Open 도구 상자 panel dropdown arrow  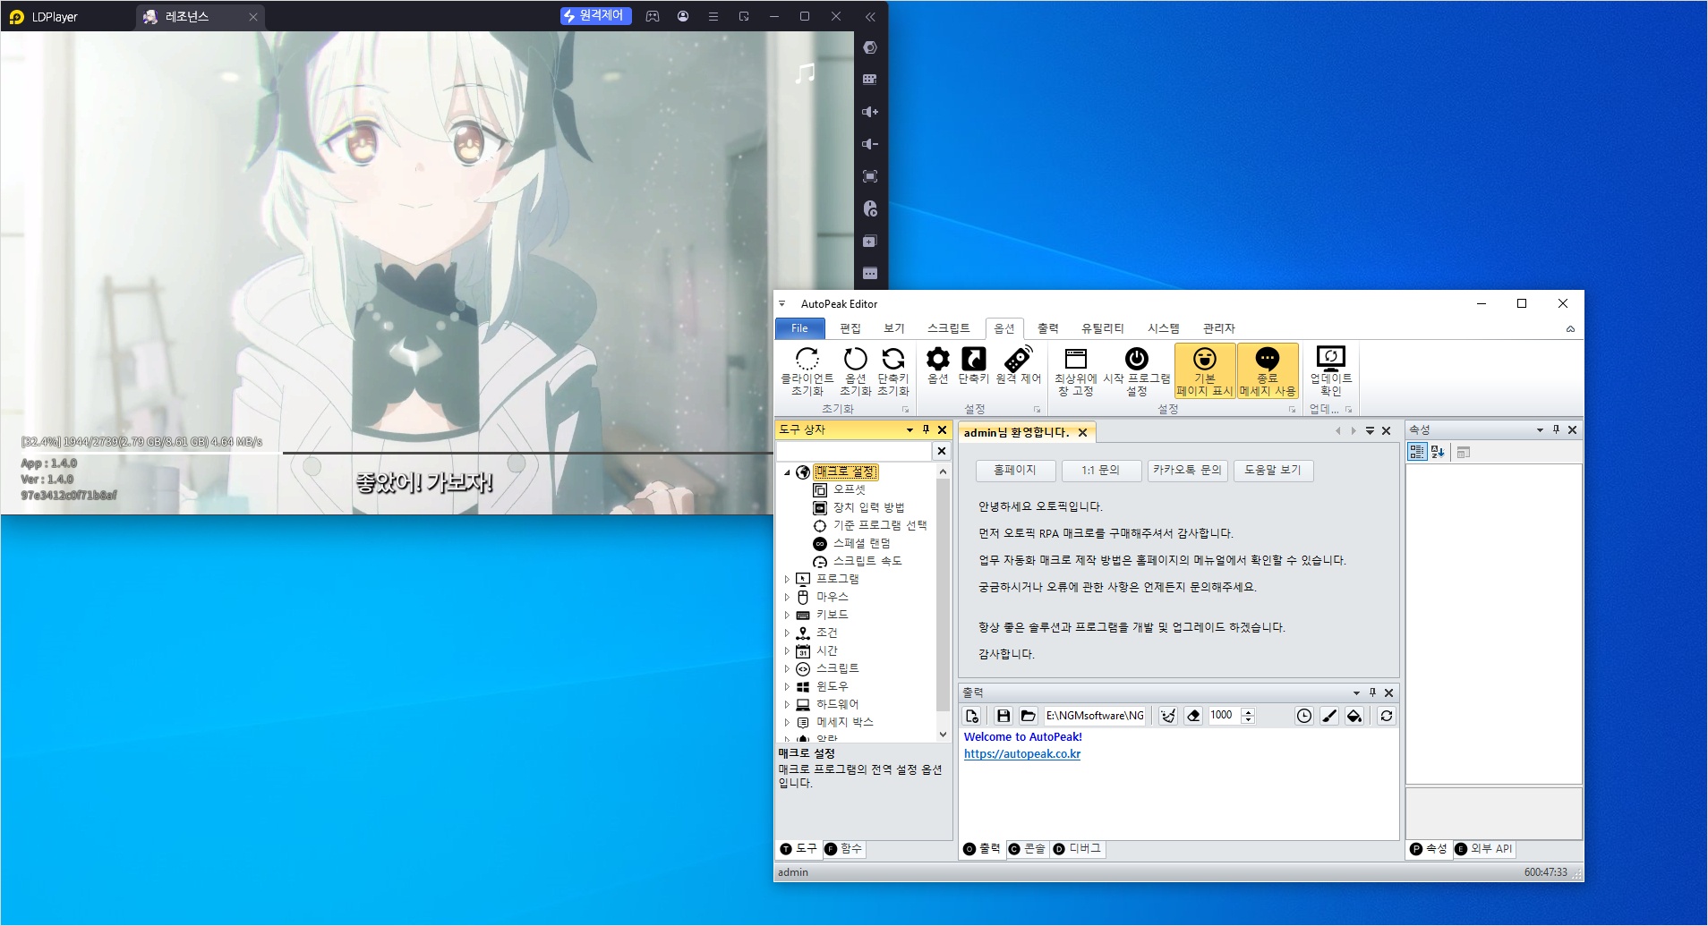point(910,430)
